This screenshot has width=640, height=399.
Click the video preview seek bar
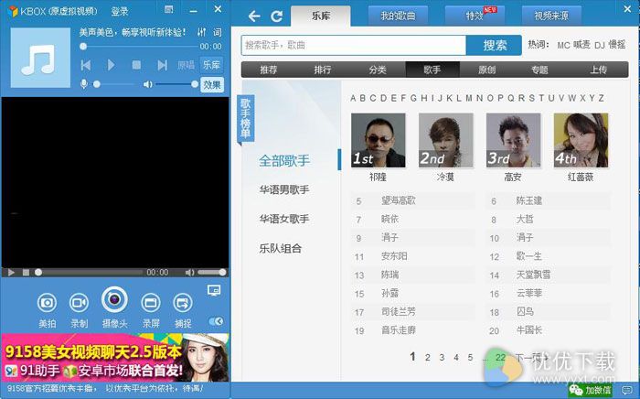[x=90, y=272]
